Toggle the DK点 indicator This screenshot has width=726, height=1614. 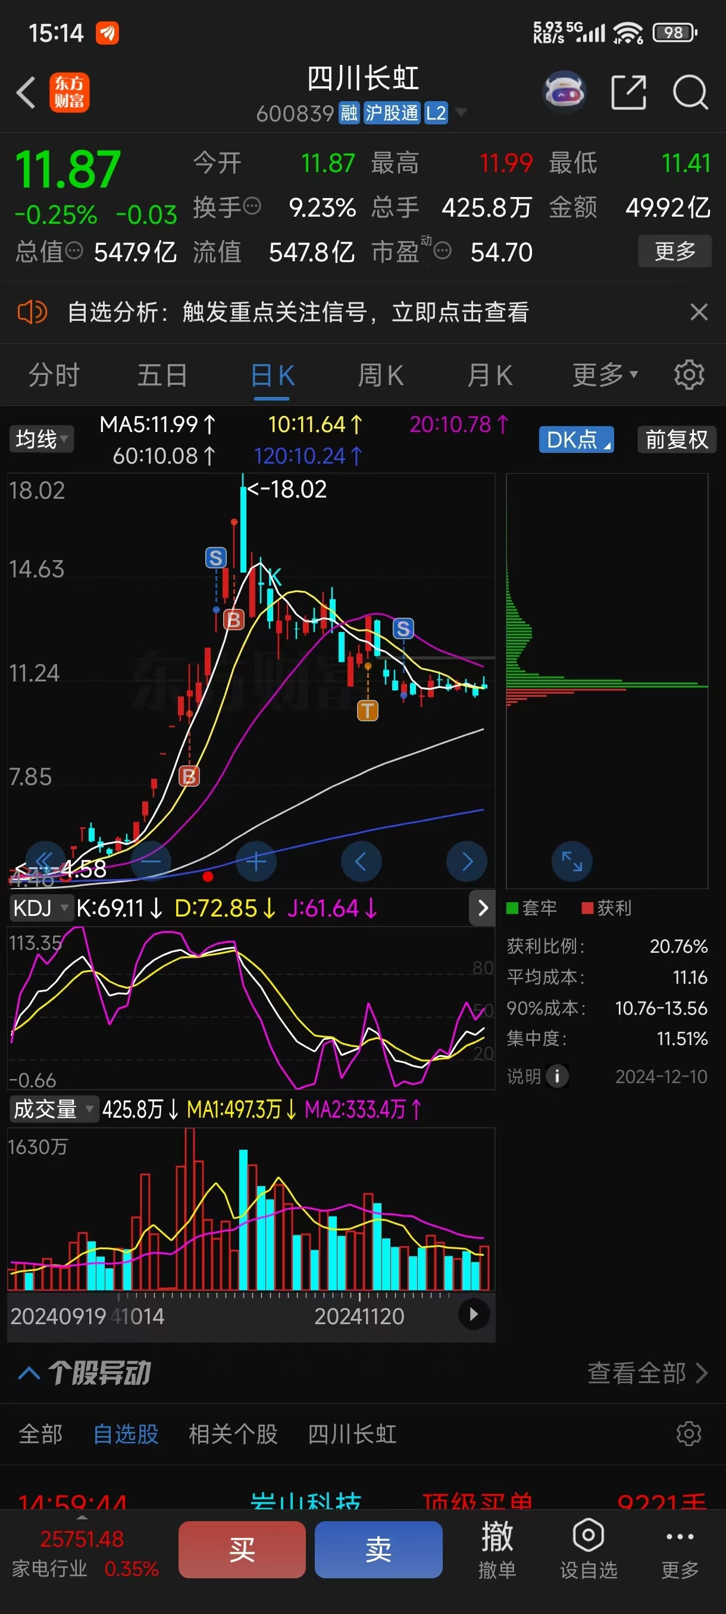coord(576,439)
